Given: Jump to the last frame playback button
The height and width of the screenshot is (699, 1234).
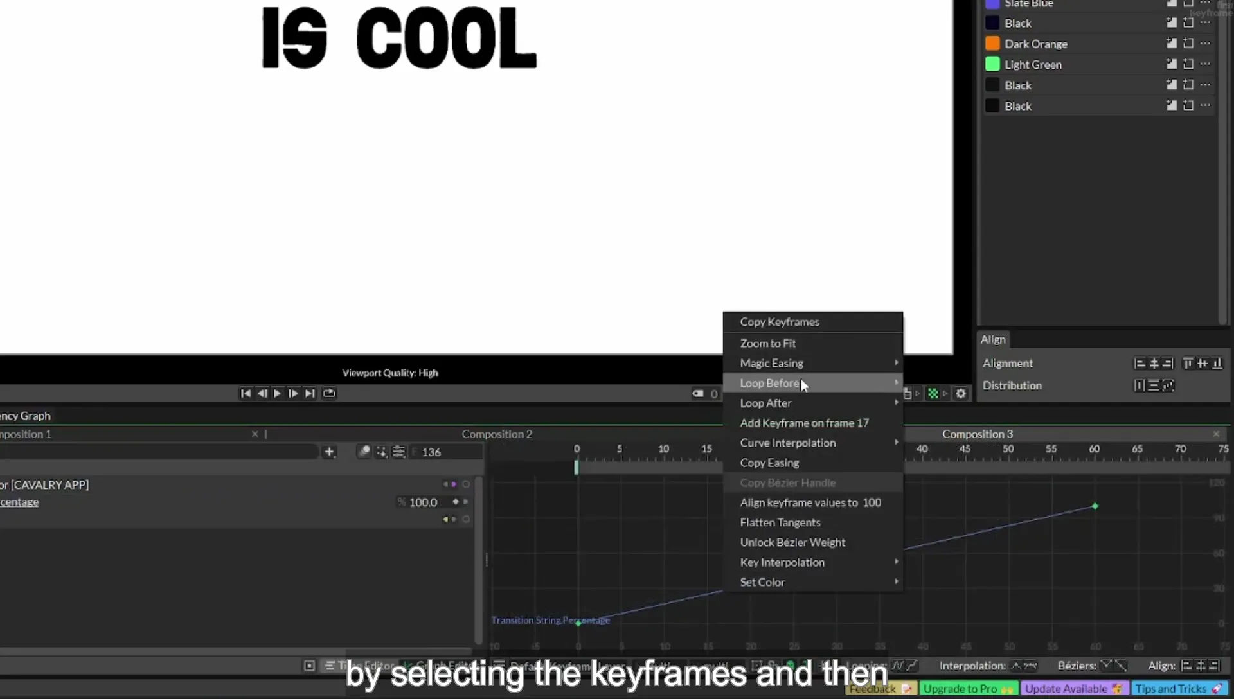Looking at the screenshot, I should pos(310,393).
